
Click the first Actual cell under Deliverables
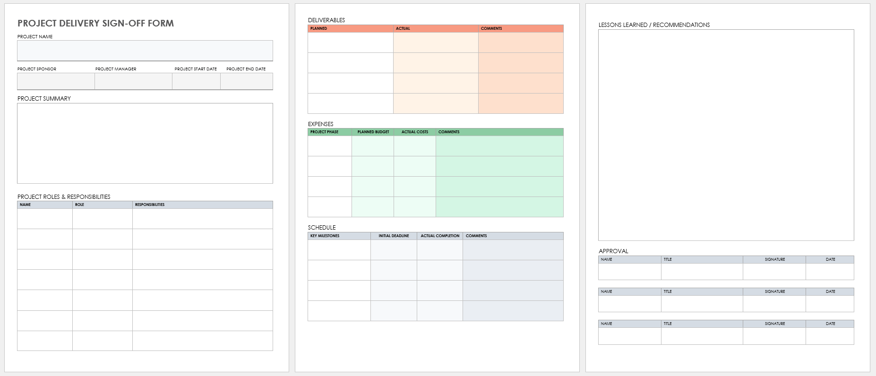tap(436, 43)
